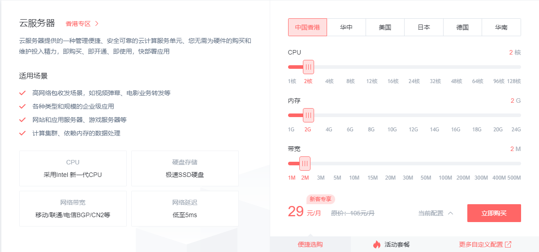
Task: Click the CPU feature card
Action: 73,168
